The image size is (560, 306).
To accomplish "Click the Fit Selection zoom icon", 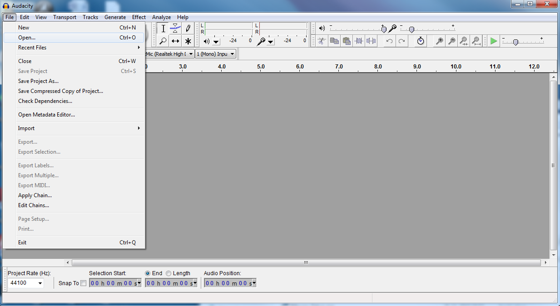I will [x=464, y=41].
